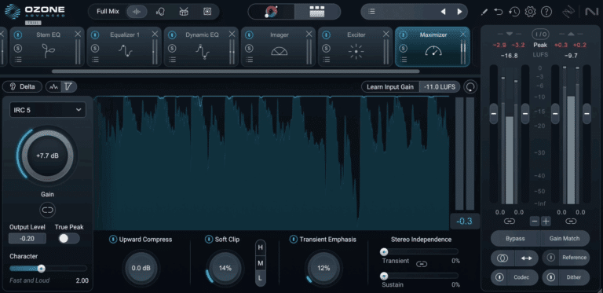The width and height of the screenshot is (603, 293).
Task: Open the Dynamic EQ preset list icon
Action: (172, 59)
